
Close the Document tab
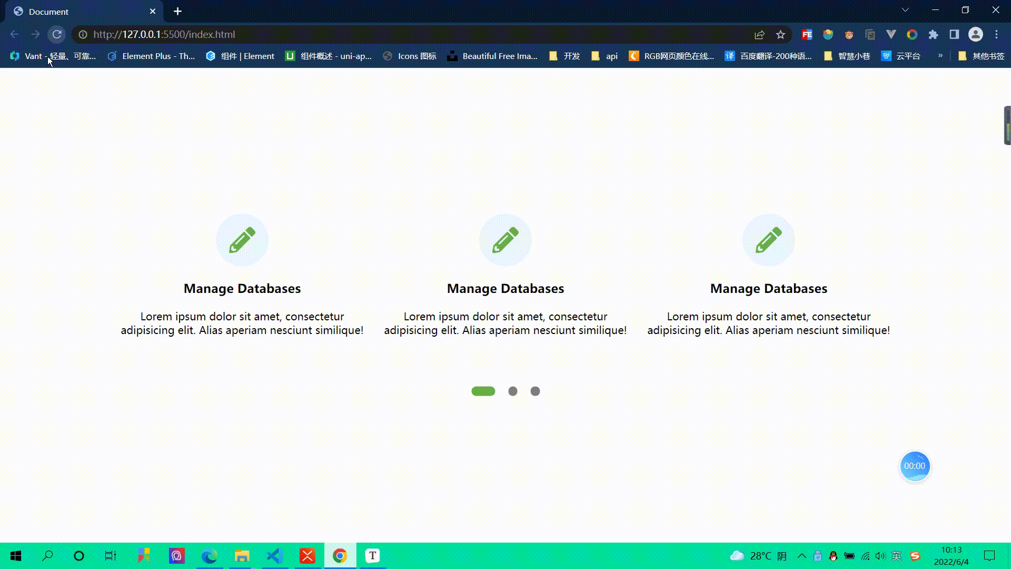point(153,12)
